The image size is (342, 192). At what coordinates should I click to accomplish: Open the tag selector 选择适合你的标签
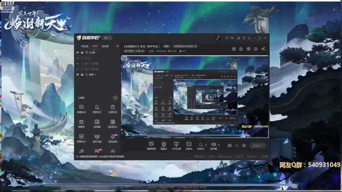click(x=185, y=46)
